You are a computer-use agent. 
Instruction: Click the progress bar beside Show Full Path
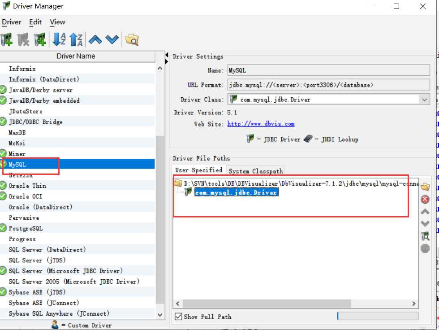coord(378,316)
